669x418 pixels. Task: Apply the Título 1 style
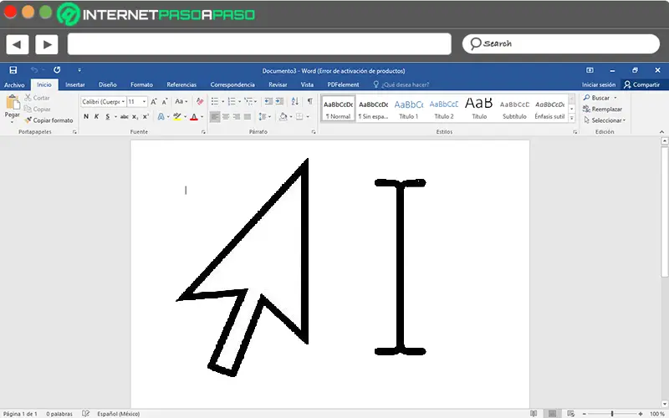pyautogui.click(x=408, y=110)
